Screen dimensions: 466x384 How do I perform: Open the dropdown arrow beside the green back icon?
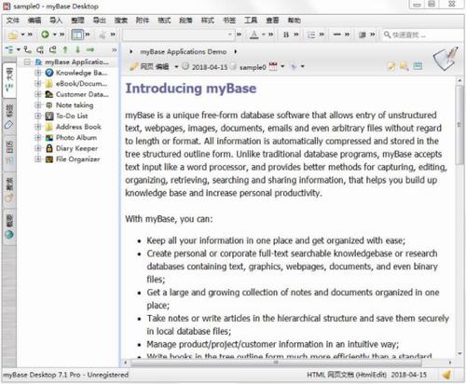55,34
